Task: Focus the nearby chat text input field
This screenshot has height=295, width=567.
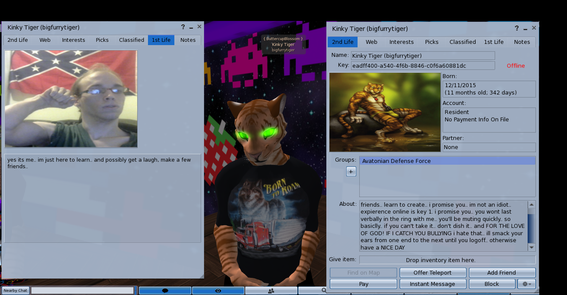Action: 82,291
